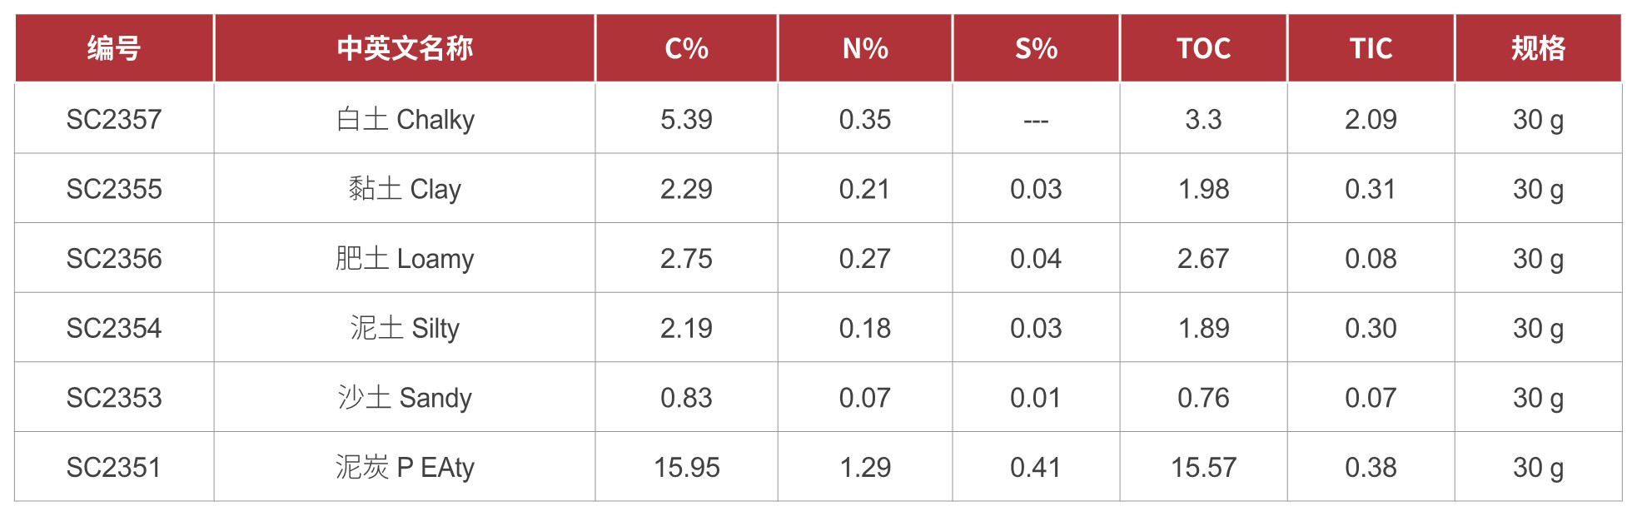Viewport: 1632px width, 516px height.
Task: Select the 15.57 TOC value cell
Action: (x=1203, y=468)
